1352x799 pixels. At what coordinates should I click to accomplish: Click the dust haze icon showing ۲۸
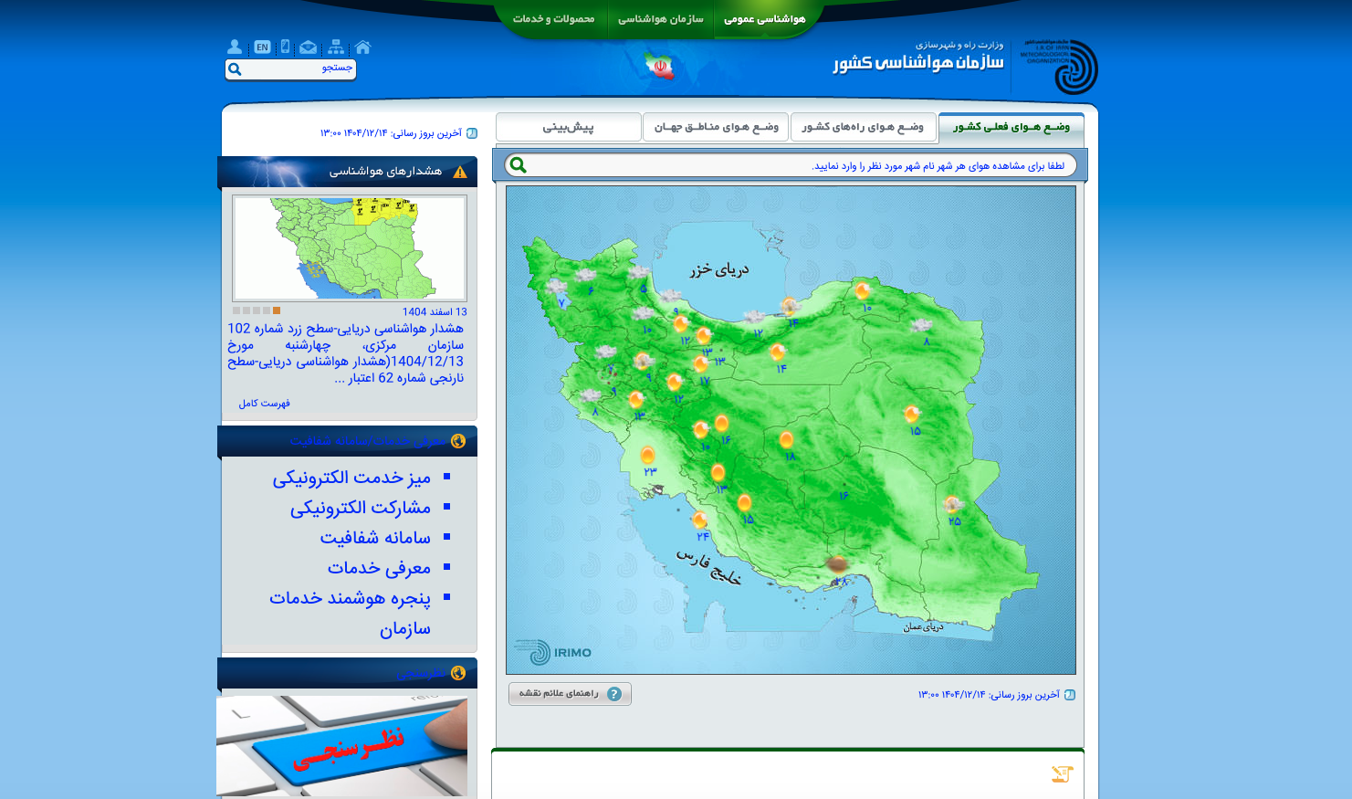pyautogui.click(x=837, y=564)
